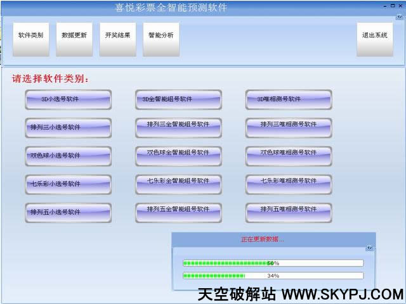The image size is (406, 304).
Task: Select 3D唯相测号软件
Action: tap(289, 99)
